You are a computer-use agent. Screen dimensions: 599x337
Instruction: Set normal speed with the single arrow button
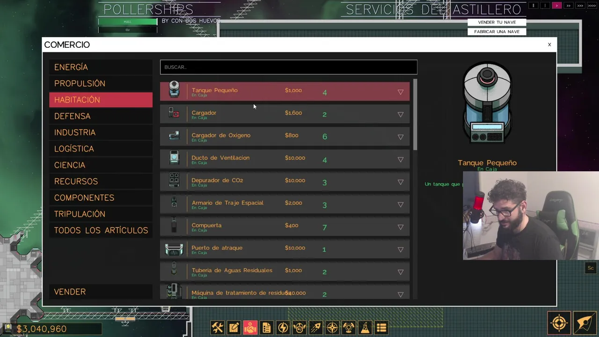click(556, 6)
